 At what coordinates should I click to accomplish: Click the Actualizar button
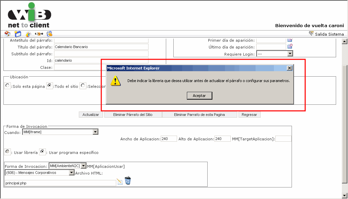tap(91, 115)
